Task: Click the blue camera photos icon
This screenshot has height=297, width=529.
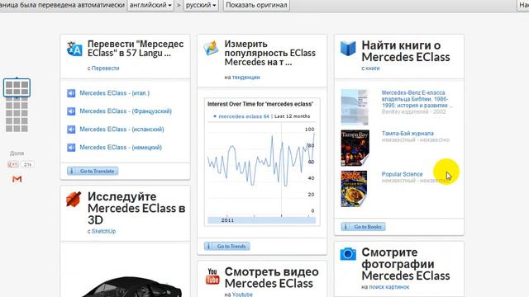Action: point(348,254)
